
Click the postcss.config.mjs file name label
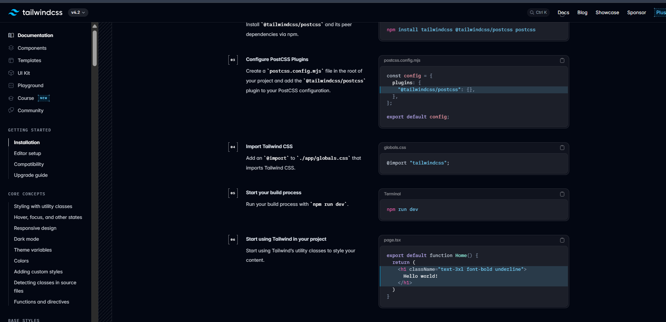tap(402, 60)
